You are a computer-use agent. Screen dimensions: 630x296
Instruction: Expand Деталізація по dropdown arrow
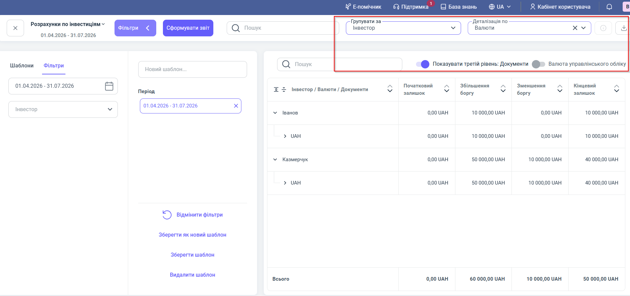(x=584, y=28)
